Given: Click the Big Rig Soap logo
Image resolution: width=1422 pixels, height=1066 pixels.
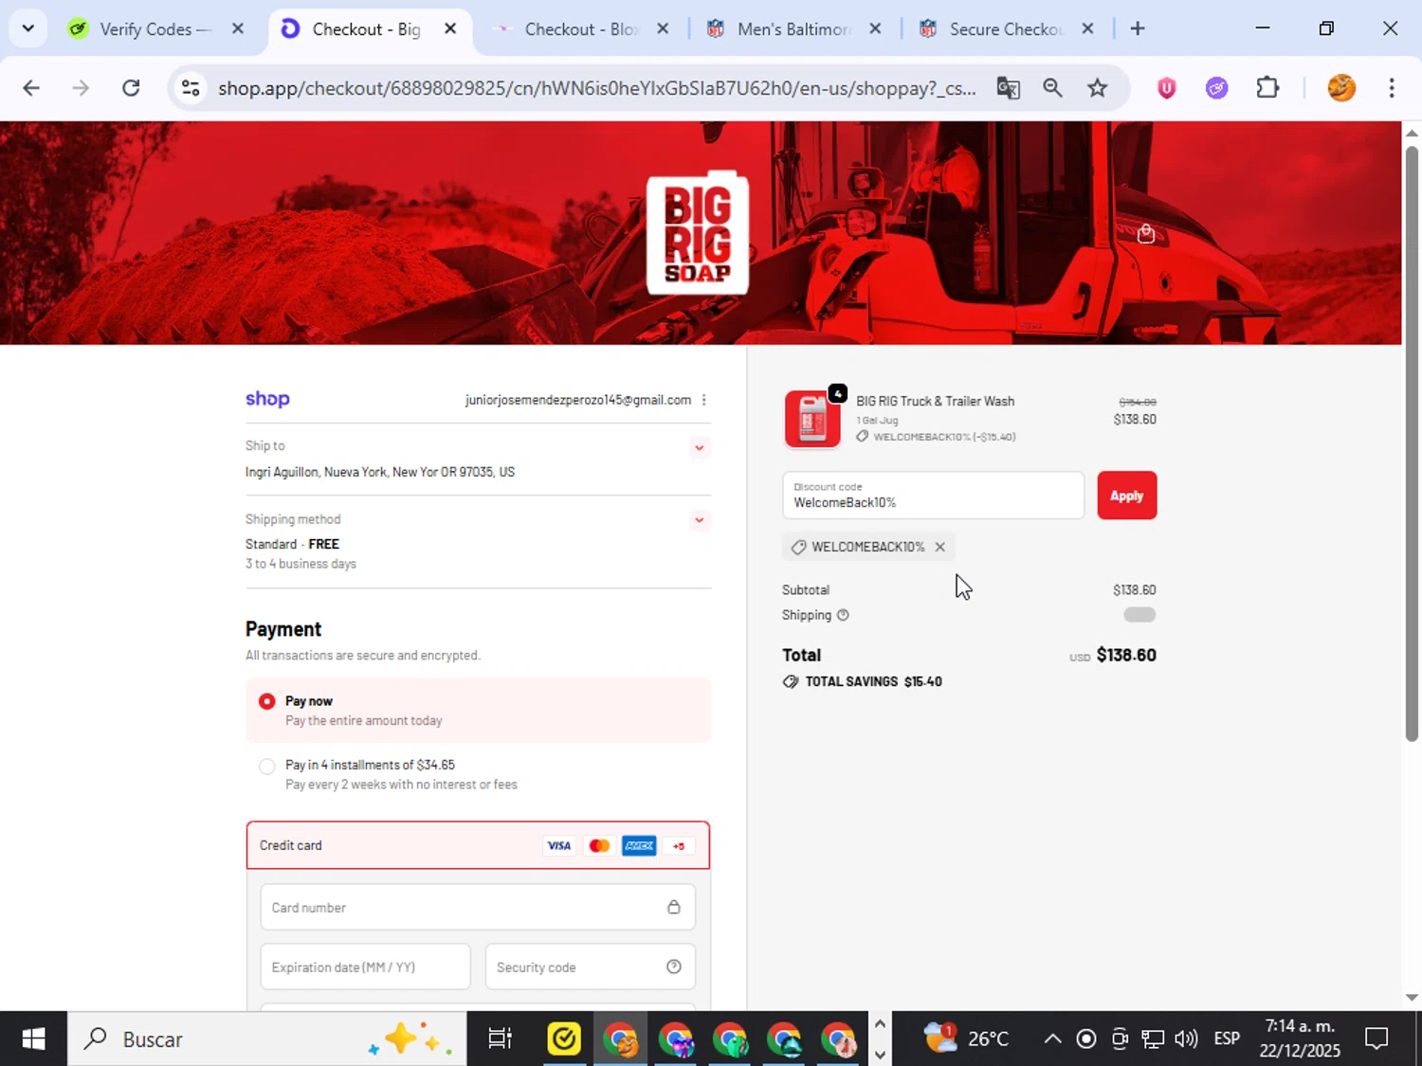Looking at the screenshot, I should [698, 233].
